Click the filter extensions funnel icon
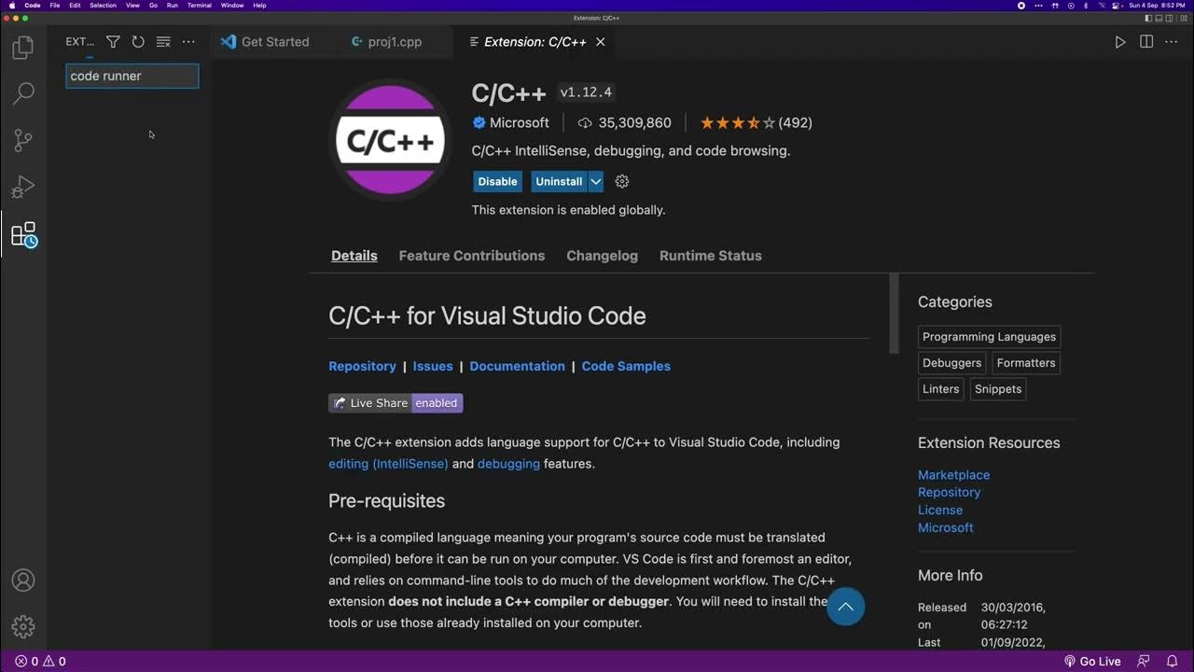Screen dimensions: 1194x672 [113, 42]
